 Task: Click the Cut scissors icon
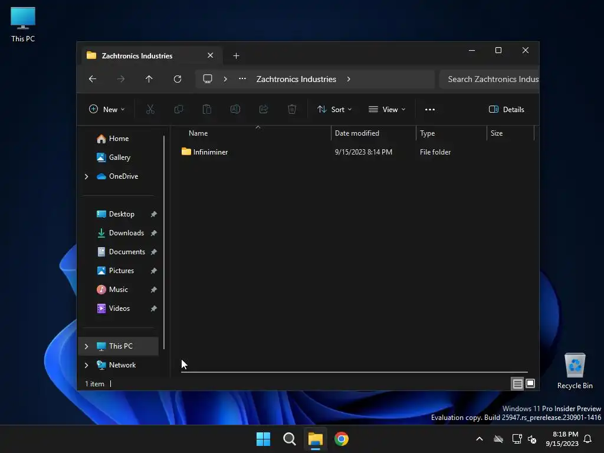(150, 109)
